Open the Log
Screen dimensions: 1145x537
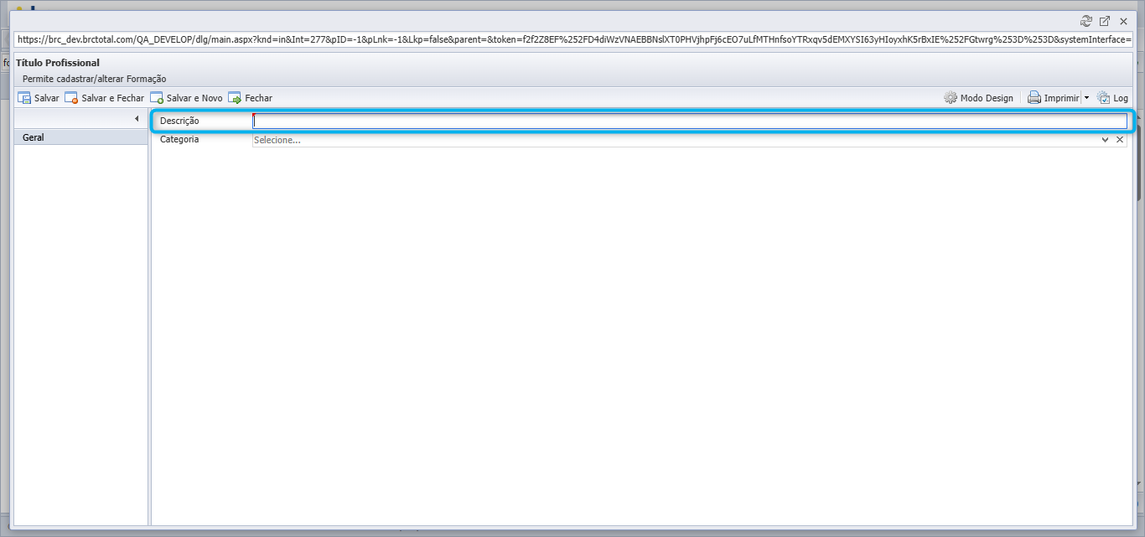tap(1113, 98)
